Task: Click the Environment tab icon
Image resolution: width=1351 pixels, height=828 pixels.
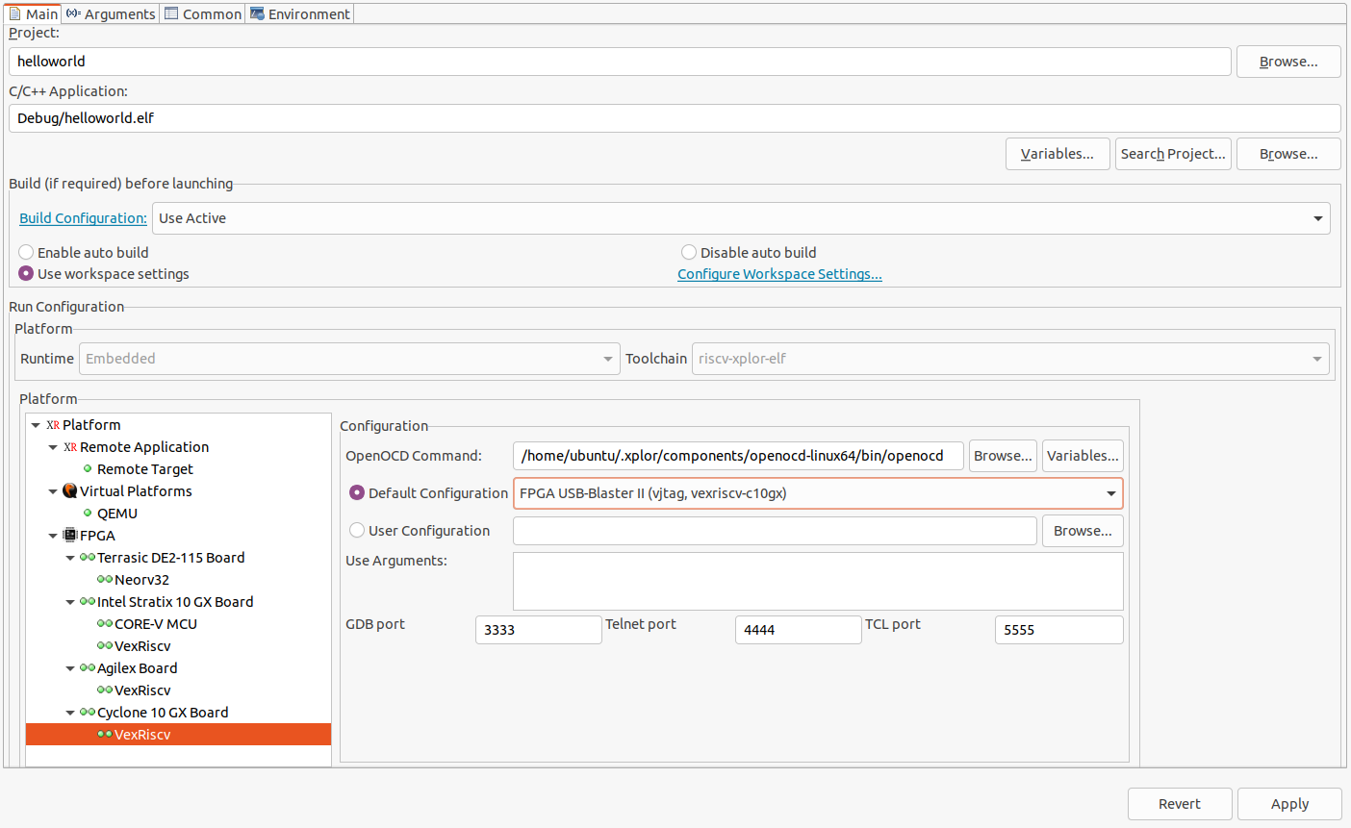Action: point(257,13)
